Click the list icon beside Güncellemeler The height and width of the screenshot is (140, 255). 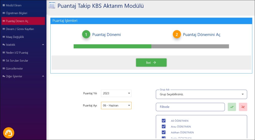[x=4, y=68]
